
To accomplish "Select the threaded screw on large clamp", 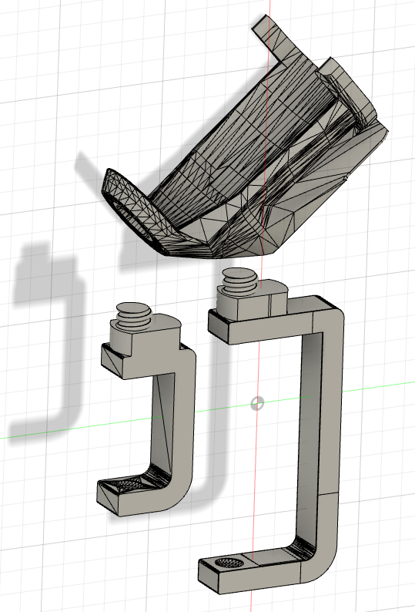I will coord(239,281).
